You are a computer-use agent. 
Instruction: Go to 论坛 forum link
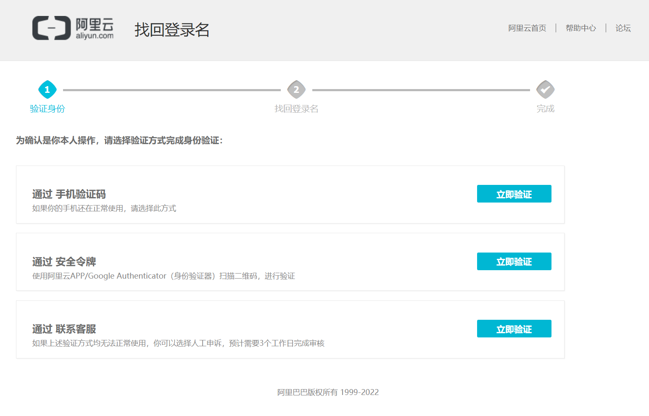click(623, 28)
